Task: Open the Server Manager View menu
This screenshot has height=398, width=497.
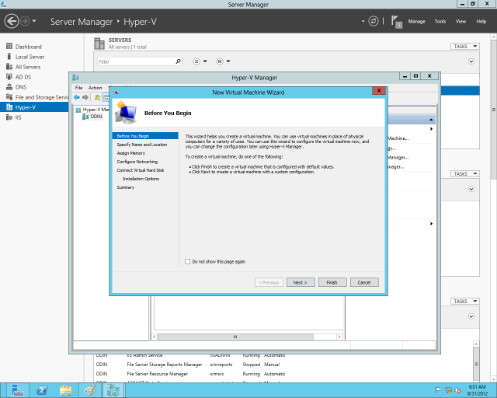Action: (x=461, y=21)
